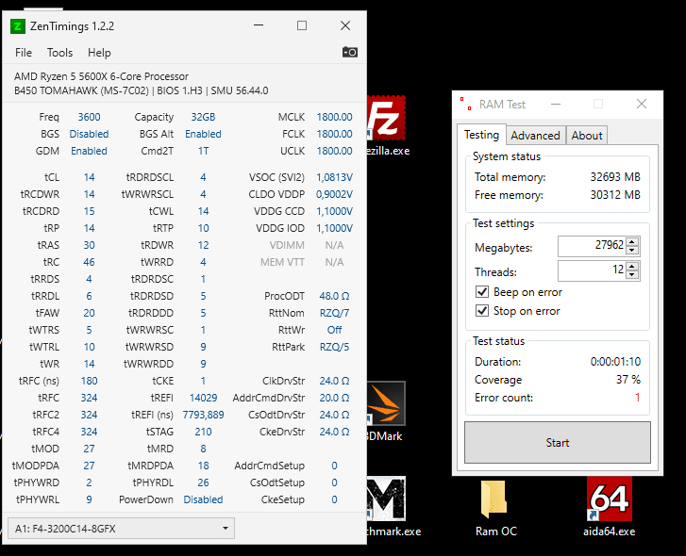Viewport: 686px width, 556px height.
Task: Click the tRC value 46
Action: pos(90,262)
